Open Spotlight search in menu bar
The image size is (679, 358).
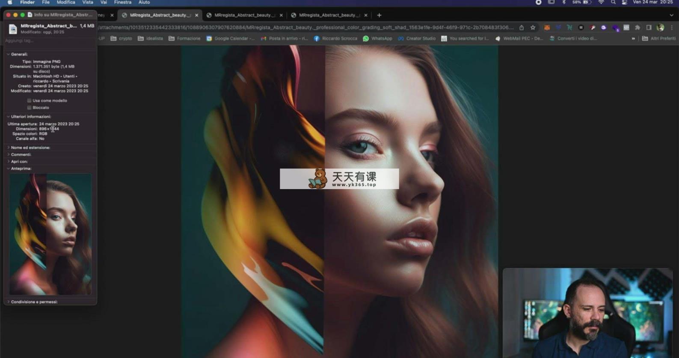pos(613,3)
